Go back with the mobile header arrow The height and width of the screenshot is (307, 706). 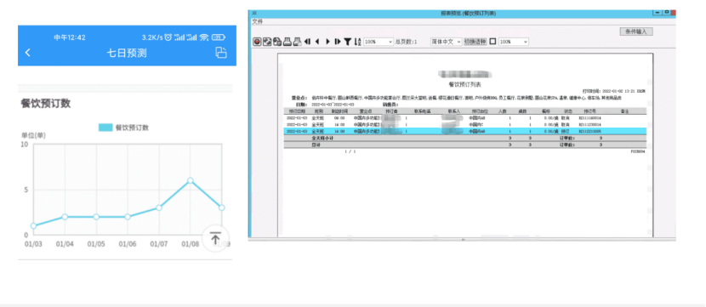click(28, 53)
